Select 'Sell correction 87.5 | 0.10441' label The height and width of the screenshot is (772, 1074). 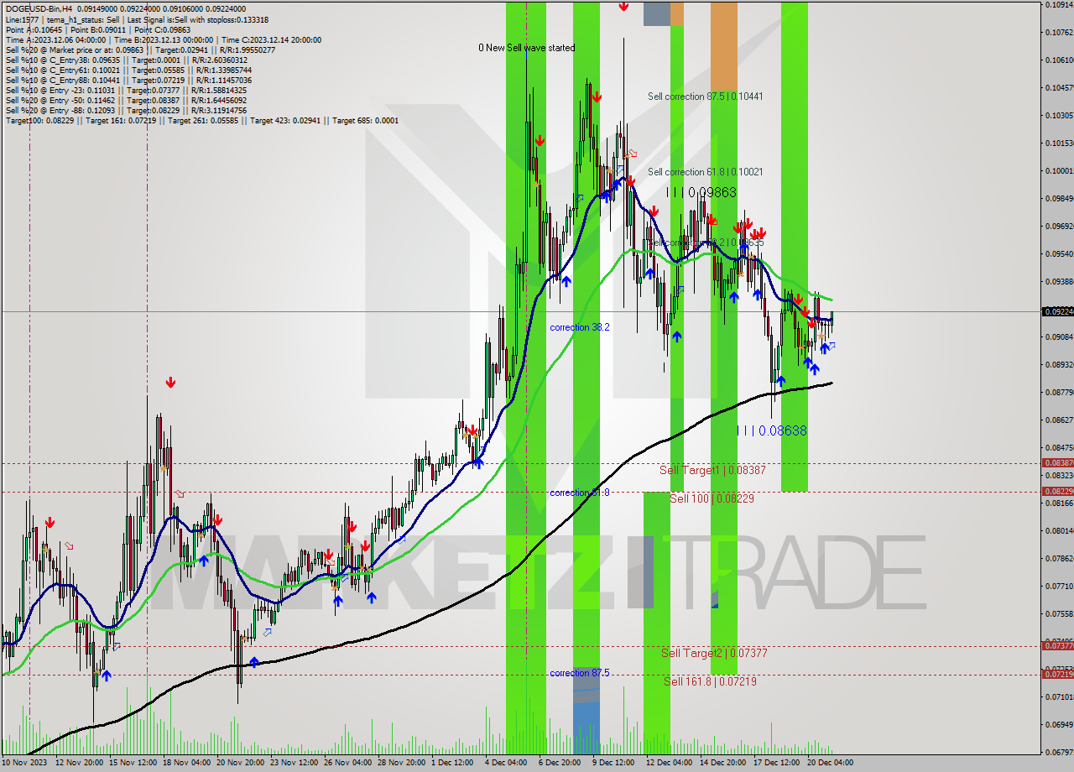click(x=706, y=96)
